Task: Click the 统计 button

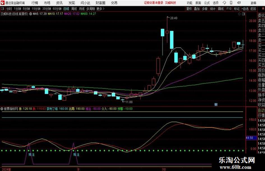Action: pos(213,9)
